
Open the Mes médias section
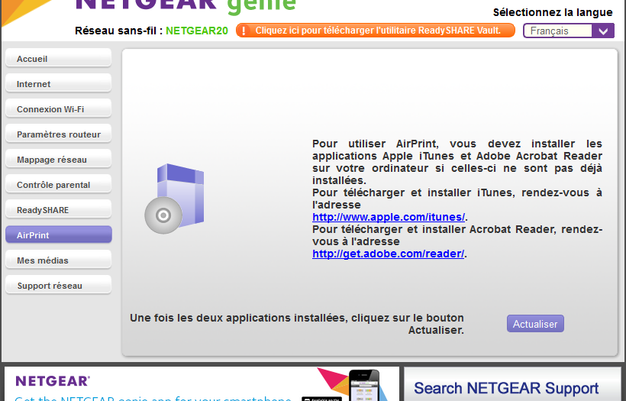[58, 260]
